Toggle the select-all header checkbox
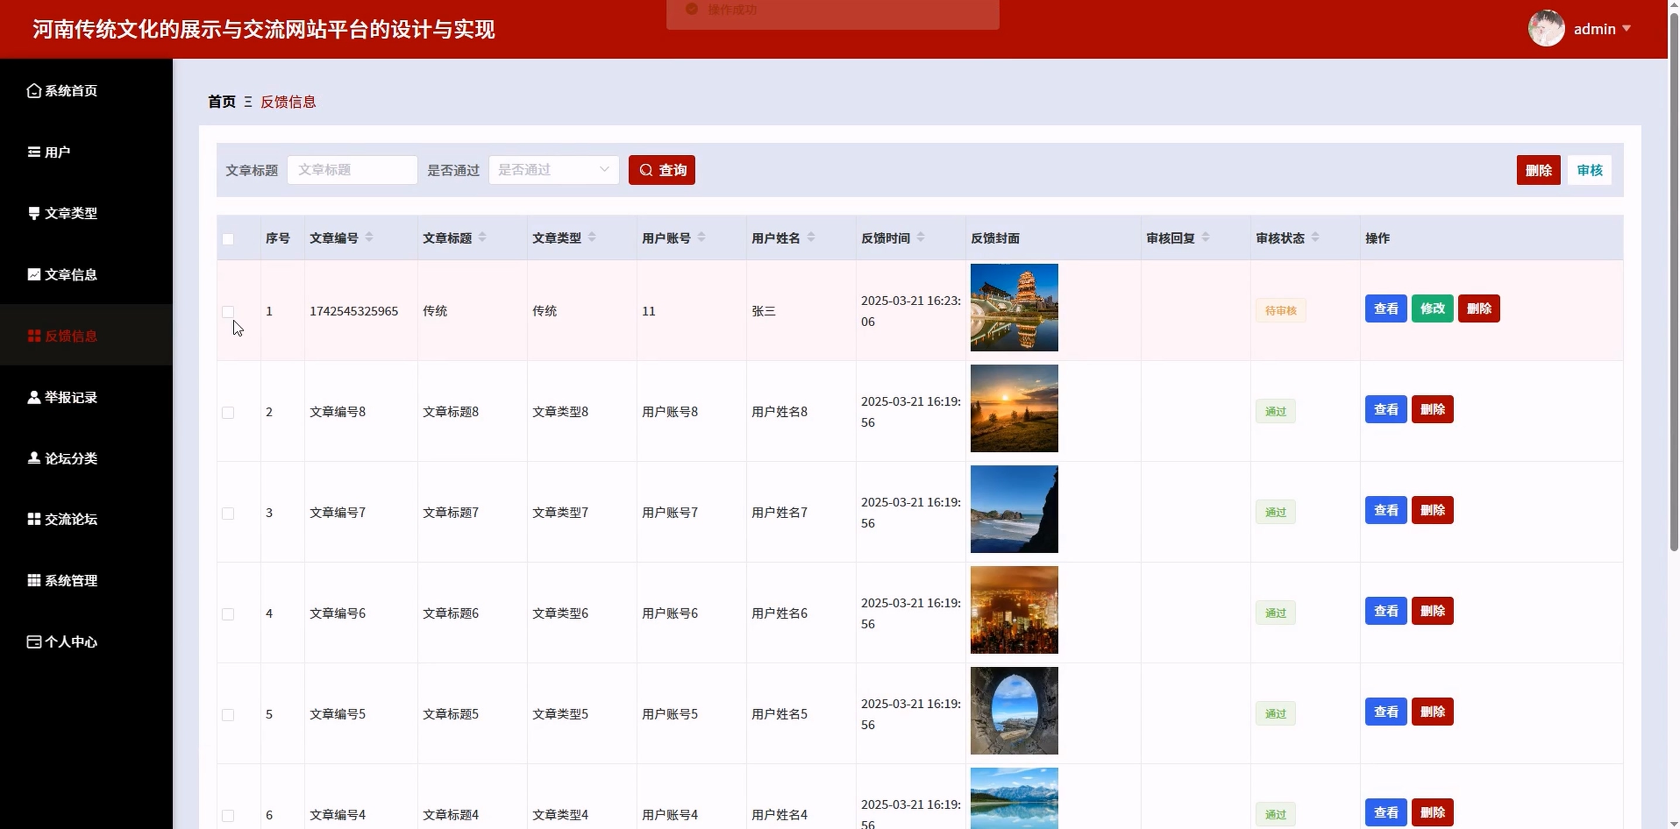The height and width of the screenshot is (829, 1680). [228, 239]
